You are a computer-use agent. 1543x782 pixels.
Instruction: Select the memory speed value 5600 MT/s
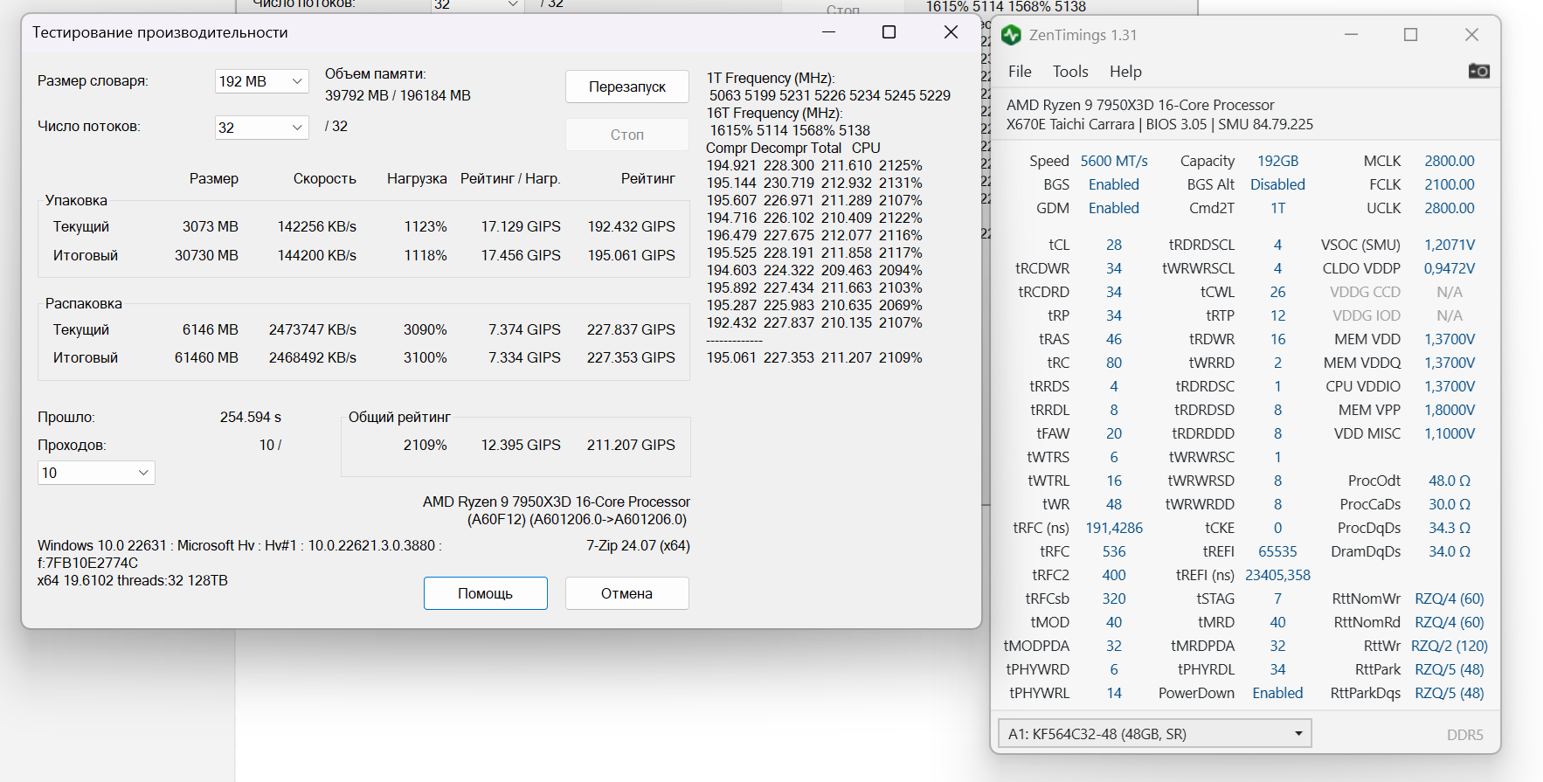pyautogui.click(x=1114, y=161)
